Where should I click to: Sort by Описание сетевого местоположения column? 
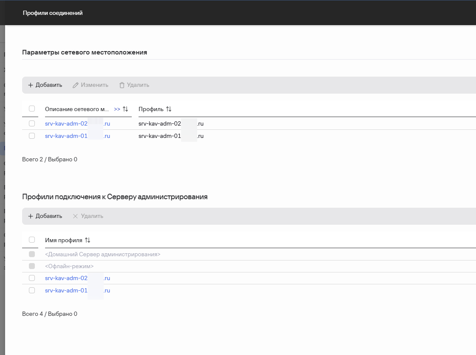[125, 109]
